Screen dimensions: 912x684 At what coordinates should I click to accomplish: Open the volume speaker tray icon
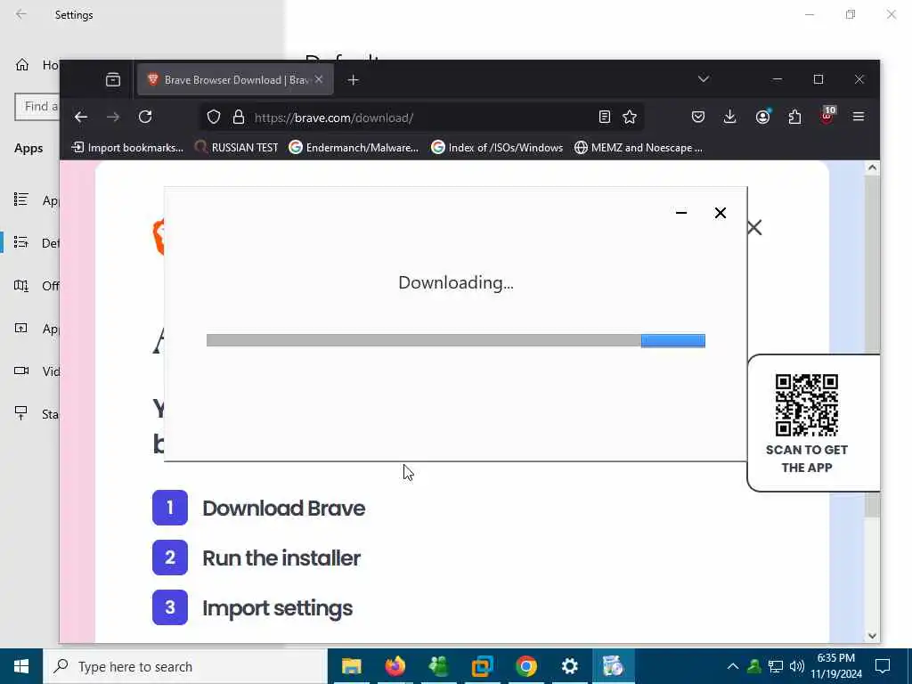pyautogui.click(x=797, y=666)
